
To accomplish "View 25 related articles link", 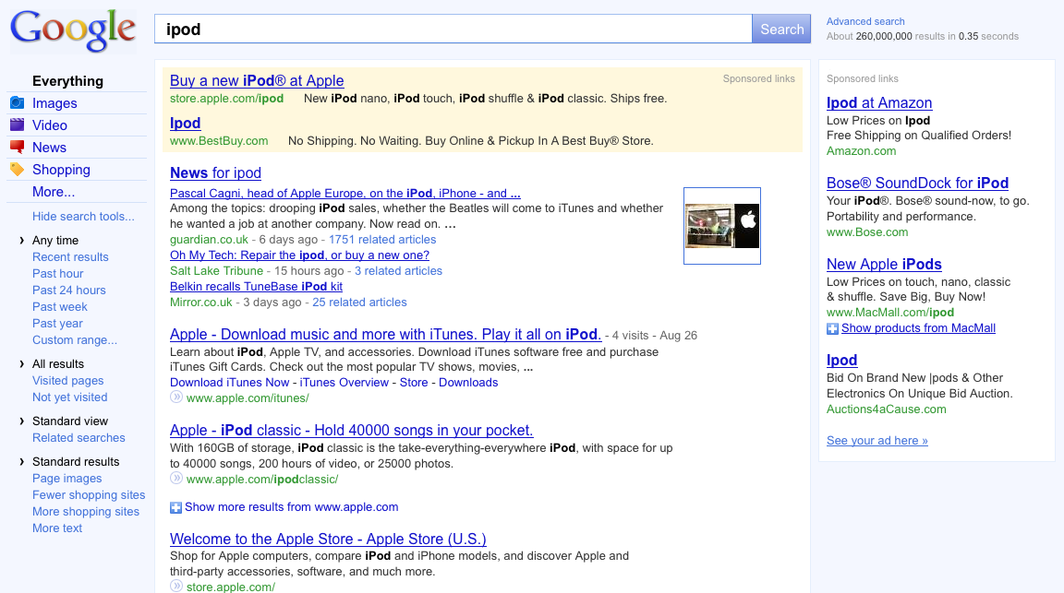I will click(x=359, y=302).
